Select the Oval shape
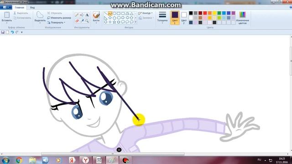292x164 pixels. 115,14
